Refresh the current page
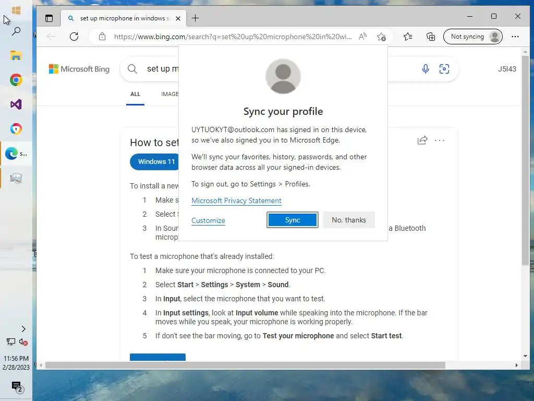The image size is (534, 401). (x=74, y=37)
